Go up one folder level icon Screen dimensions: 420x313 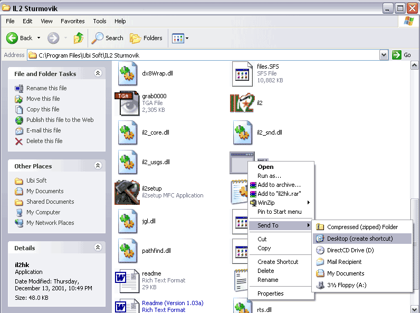click(79, 38)
